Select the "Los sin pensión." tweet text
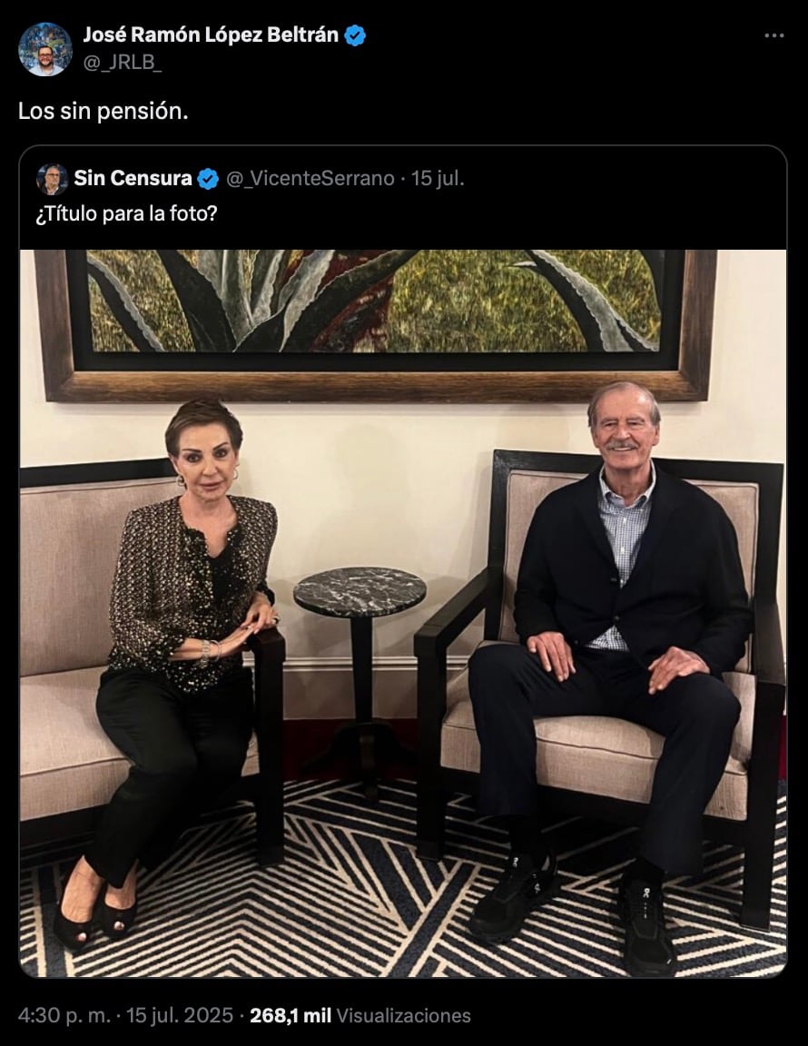This screenshot has width=808, height=1046. pos(103,112)
